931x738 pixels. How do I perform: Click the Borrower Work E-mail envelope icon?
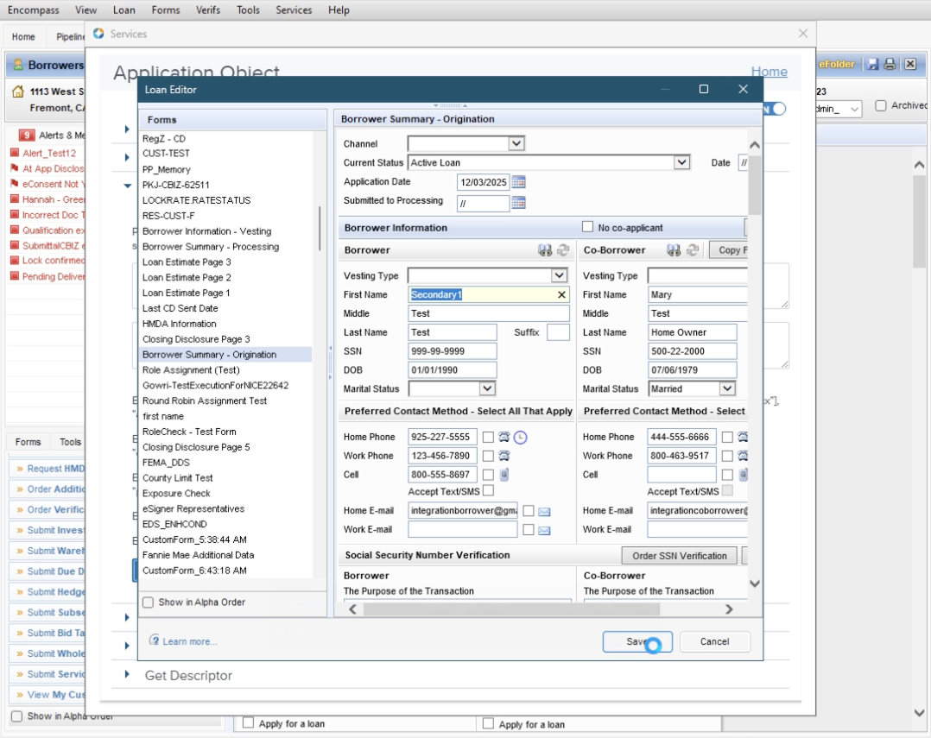[544, 530]
